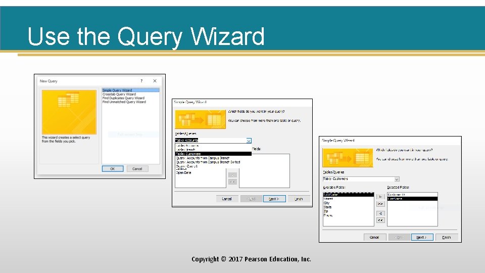
Task: Click the single remove arrow in middle wizard
Action: [x=232, y=175]
